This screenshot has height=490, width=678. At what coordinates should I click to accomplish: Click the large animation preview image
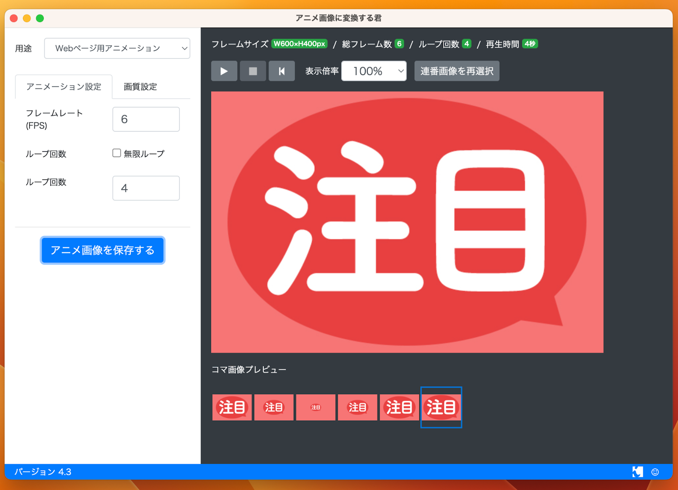point(407,222)
